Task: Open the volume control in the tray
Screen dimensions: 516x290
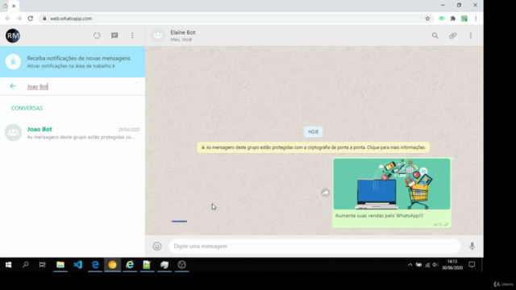Action: click(435, 265)
